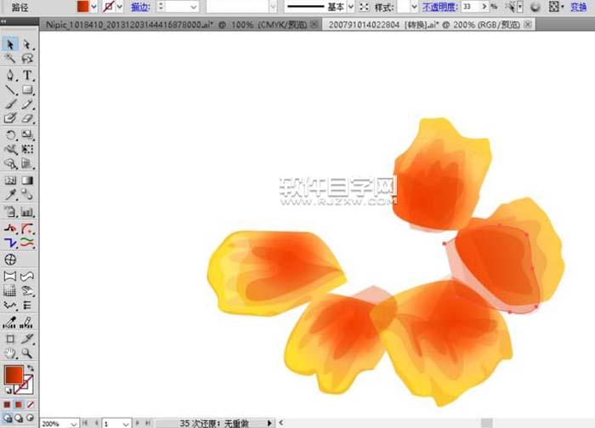Select the Zoom magnifier tool
The width and height of the screenshot is (595, 428).
click(x=27, y=352)
